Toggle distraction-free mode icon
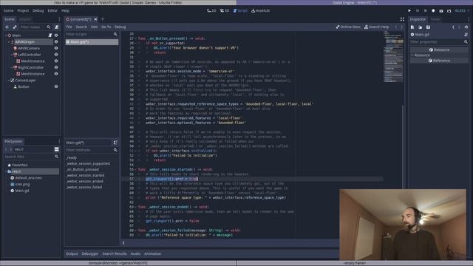473x266 pixels. (402, 19)
